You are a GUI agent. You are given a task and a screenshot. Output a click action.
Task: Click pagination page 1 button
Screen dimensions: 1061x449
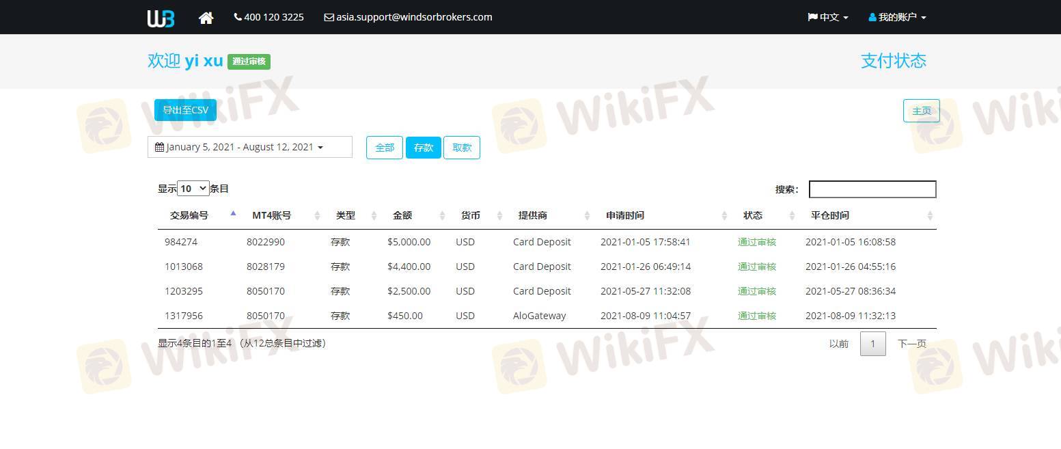[872, 344]
